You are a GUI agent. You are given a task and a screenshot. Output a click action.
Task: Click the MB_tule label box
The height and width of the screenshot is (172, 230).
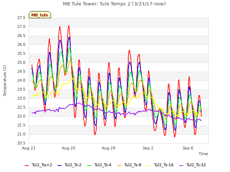point(40,15)
